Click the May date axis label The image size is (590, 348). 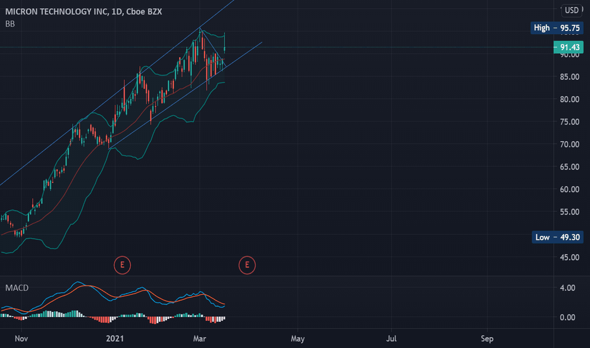pos(298,339)
